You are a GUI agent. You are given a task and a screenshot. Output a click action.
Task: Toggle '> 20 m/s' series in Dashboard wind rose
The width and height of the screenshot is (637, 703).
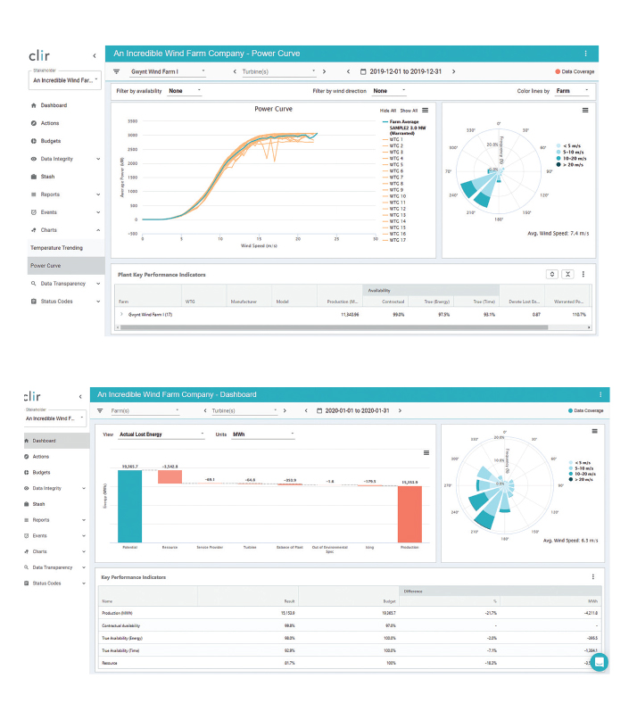pyautogui.click(x=581, y=480)
